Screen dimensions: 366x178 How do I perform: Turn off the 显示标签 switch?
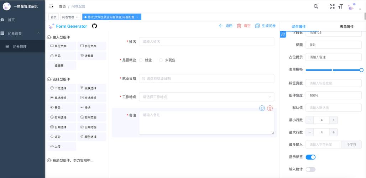(310, 157)
